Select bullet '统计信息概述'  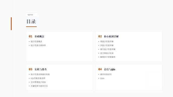tap(36, 41)
